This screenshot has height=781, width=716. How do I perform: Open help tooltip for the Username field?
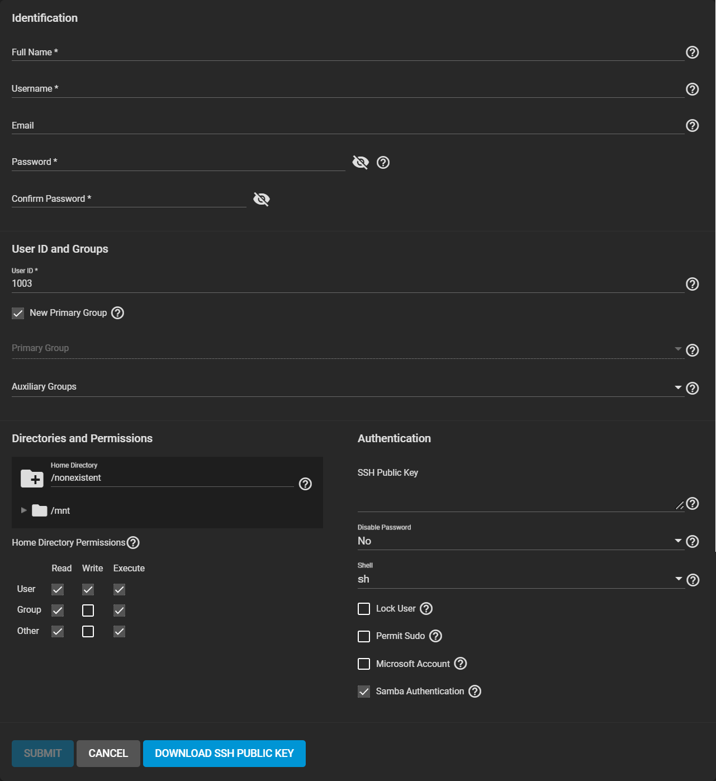tap(692, 89)
